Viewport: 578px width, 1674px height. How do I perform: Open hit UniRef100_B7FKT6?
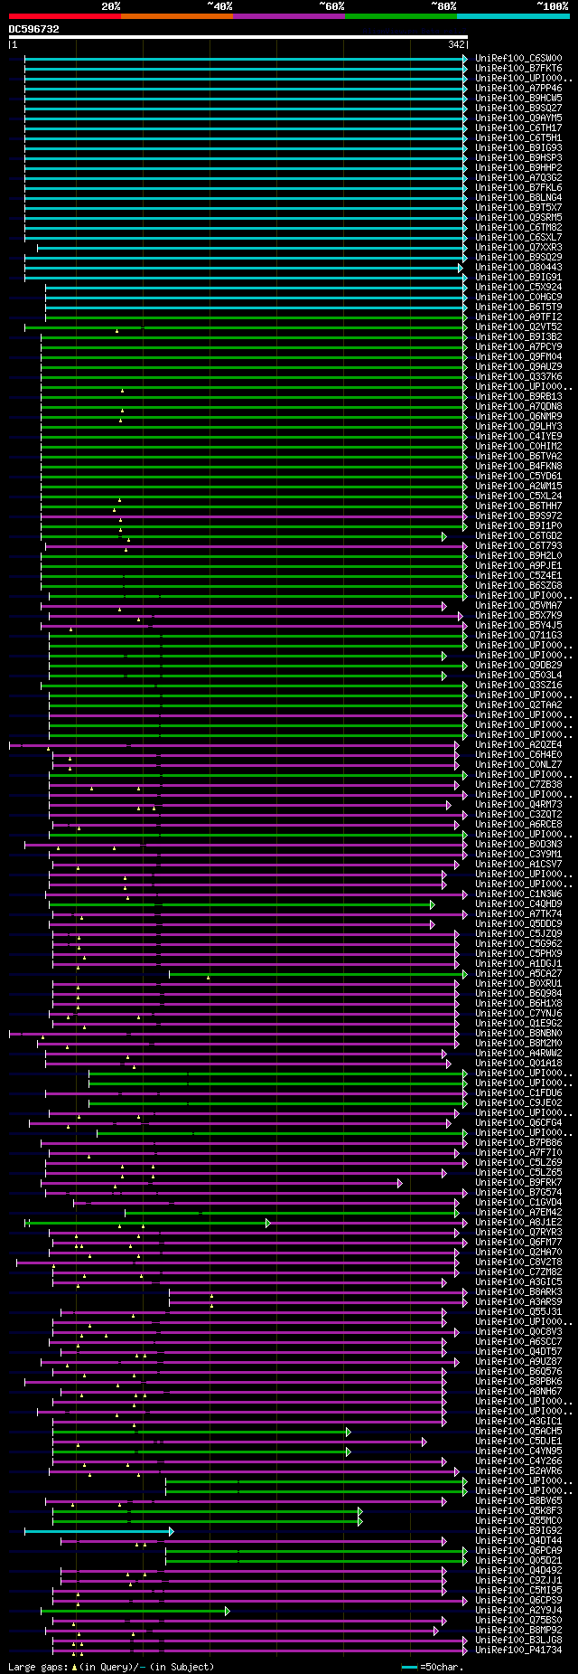click(518, 68)
